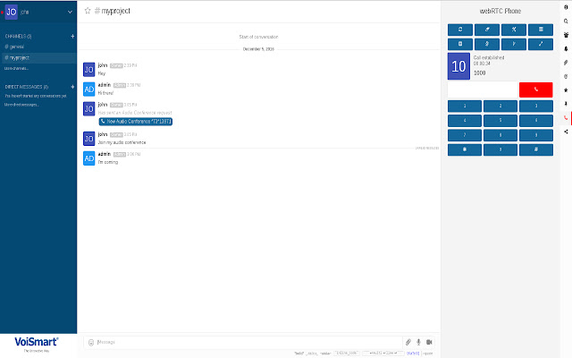Image resolution: width=572 pixels, height=358 pixels.
Task: Click the 'Join my audio conference' message text
Action: (122, 142)
